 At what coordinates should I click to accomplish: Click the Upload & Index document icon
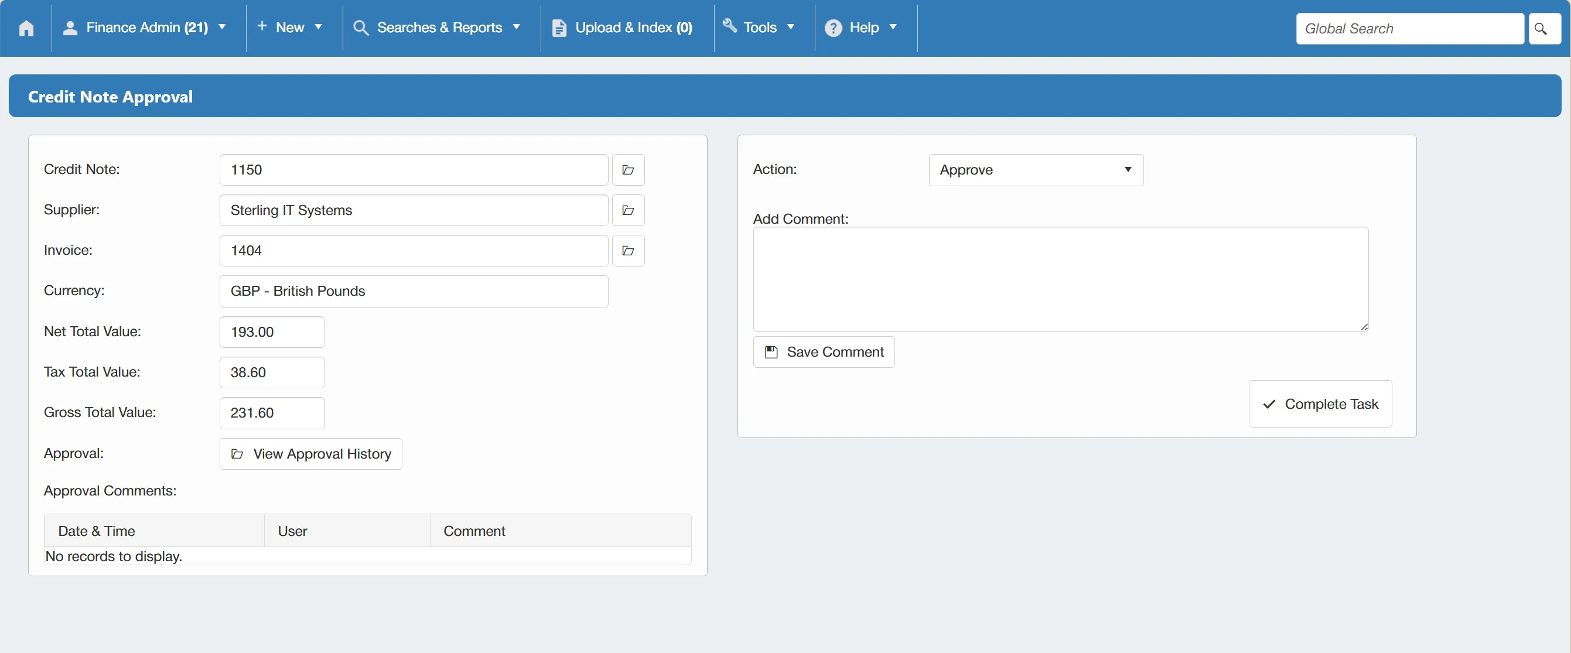[559, 28]
